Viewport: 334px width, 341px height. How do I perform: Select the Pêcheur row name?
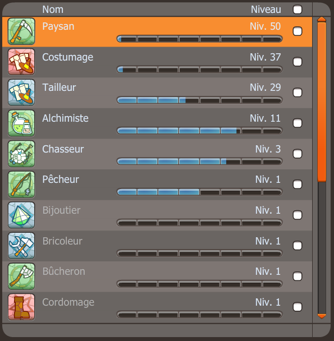pyautogui.click(x=61, y=179)
